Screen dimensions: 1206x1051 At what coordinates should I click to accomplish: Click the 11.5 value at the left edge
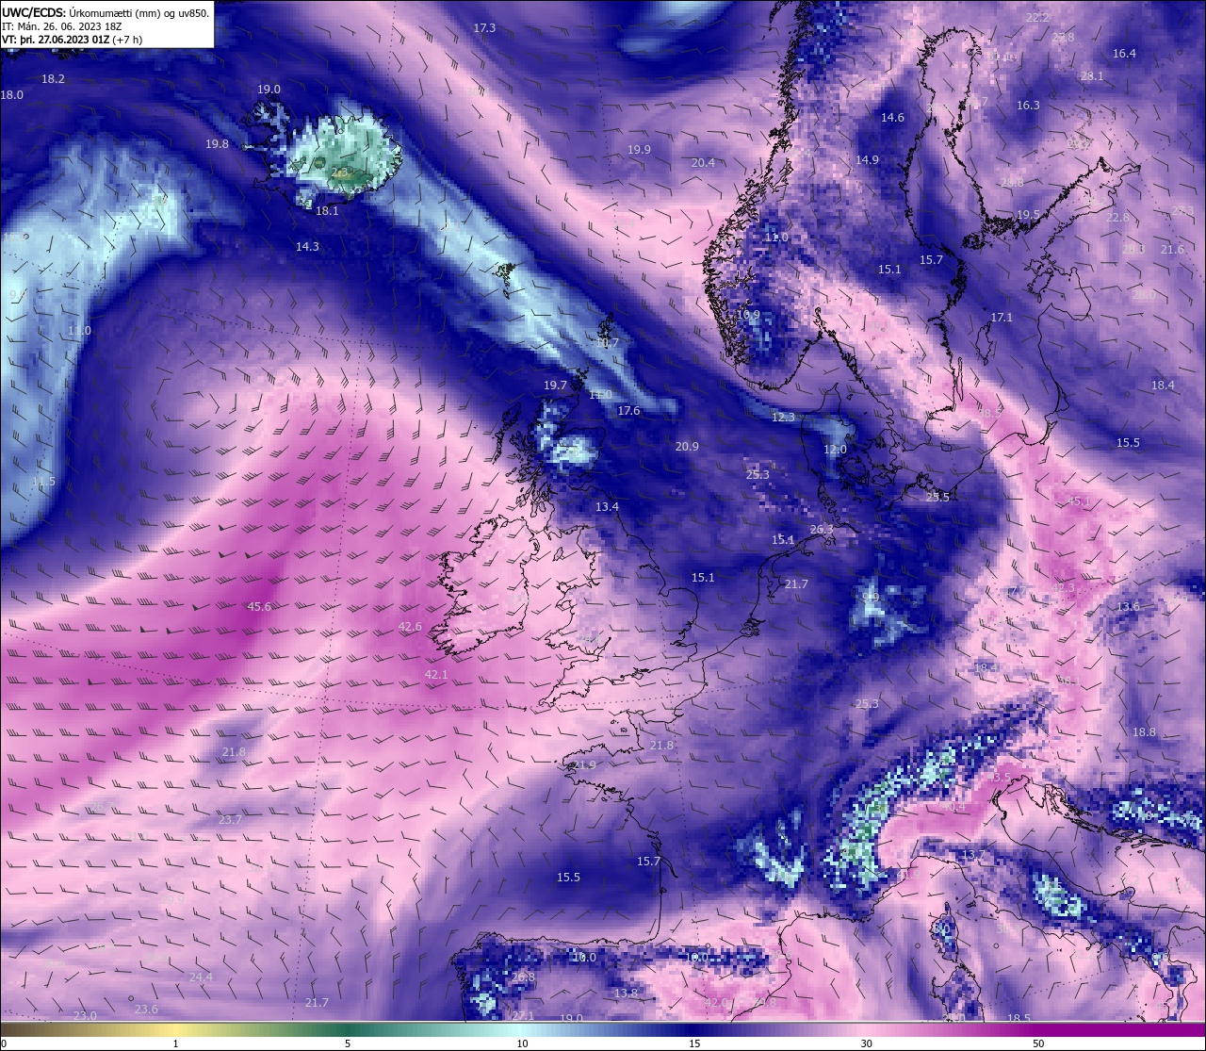(x=43, y=482)
